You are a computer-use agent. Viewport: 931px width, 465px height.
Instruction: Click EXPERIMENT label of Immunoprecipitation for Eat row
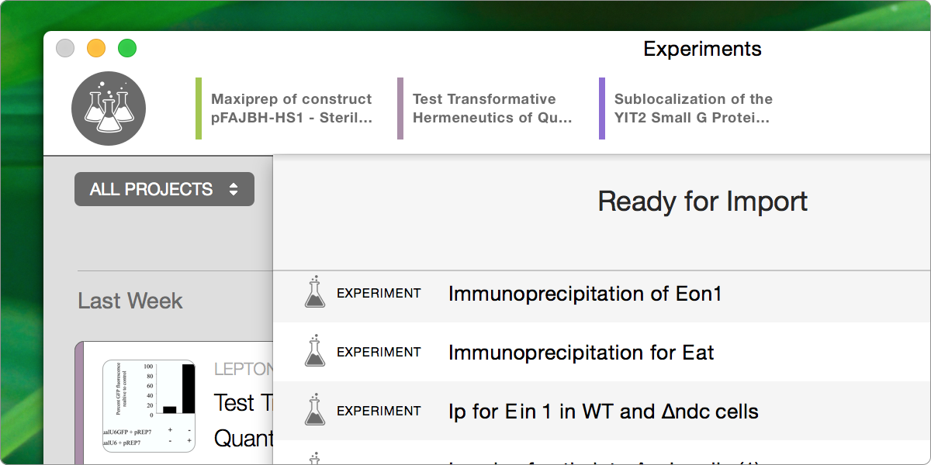coord(379,353)
